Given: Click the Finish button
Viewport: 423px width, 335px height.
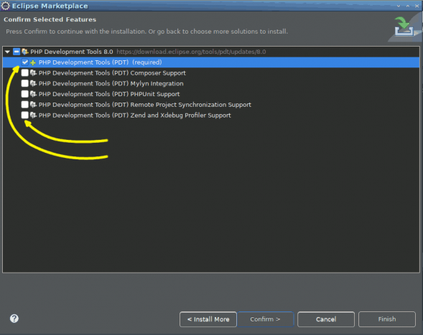Looking at the screenshot, I should coord(387,319).
